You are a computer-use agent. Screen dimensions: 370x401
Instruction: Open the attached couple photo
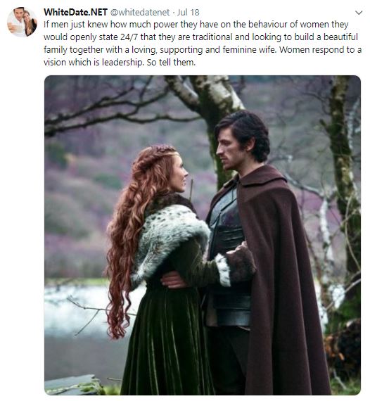[203, 235]
